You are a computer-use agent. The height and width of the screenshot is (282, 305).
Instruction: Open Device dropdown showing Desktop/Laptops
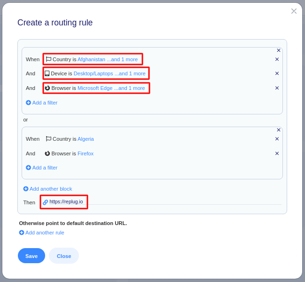tap(96, 73)
